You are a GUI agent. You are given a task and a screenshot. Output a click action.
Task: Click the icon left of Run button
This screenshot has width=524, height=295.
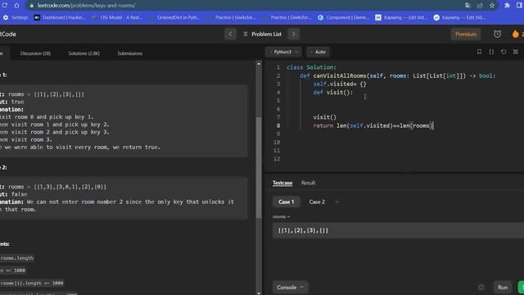point(481,288)
